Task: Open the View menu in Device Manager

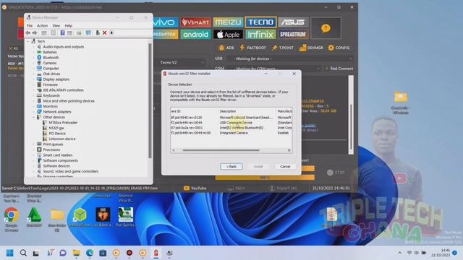Action: pos(56,26)
